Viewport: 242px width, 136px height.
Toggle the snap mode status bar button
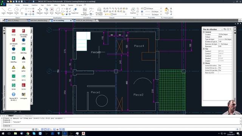pos(33,129)
